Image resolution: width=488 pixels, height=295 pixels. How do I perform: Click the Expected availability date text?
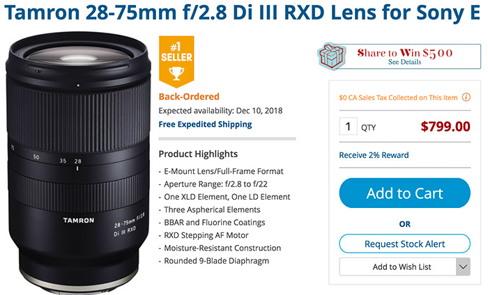pyautogui.click(x=220, y=111)
